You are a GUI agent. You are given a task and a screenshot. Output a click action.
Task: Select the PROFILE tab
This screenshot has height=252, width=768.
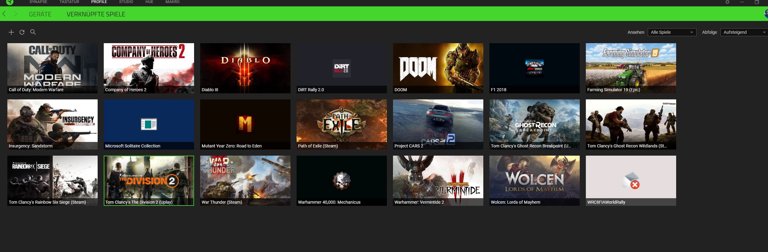(x=99, y=2)
